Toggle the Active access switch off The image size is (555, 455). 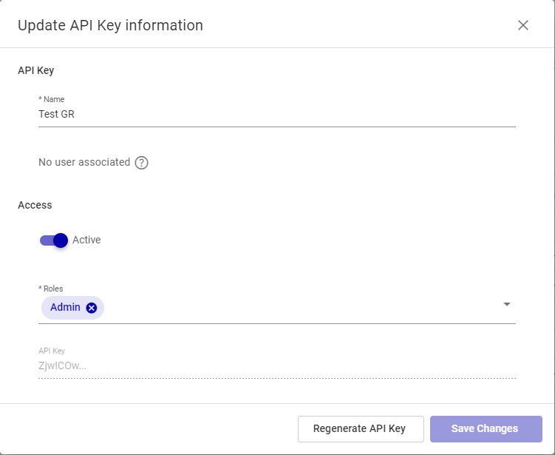(x=54, y=240)
